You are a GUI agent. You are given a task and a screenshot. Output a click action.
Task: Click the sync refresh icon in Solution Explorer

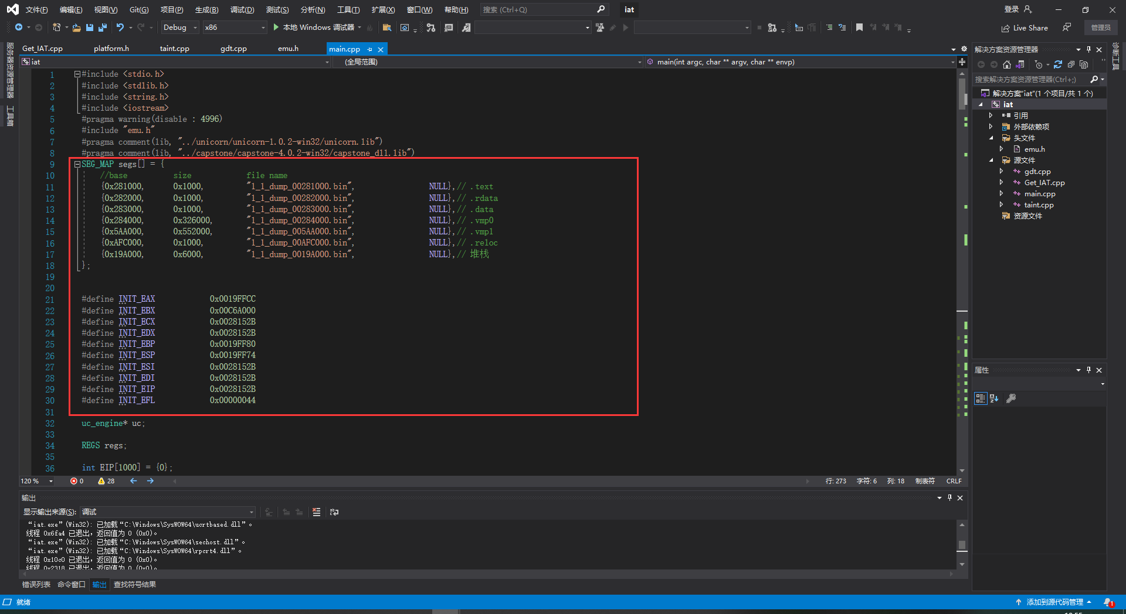pos(1058,64)
